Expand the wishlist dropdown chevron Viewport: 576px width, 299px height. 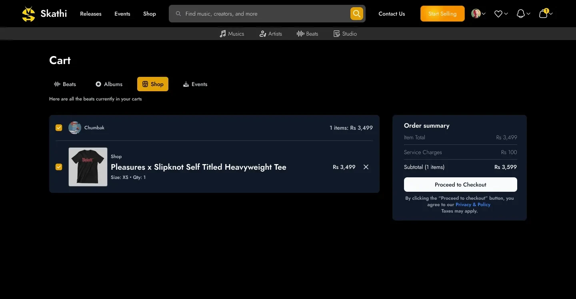(506, 14)
